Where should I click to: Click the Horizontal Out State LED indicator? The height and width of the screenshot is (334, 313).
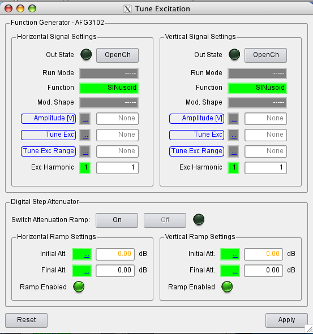point(86,54)
